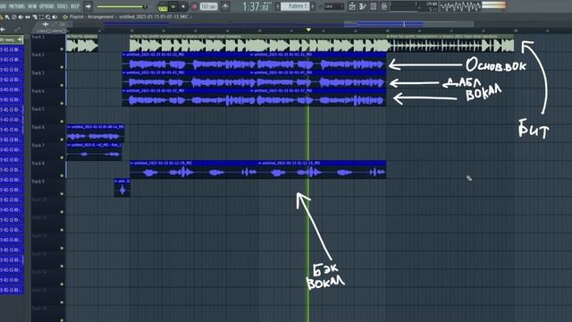Click the tempo field showing 182
This screenshot has width=572, height=322.
[x=208, y=6]
